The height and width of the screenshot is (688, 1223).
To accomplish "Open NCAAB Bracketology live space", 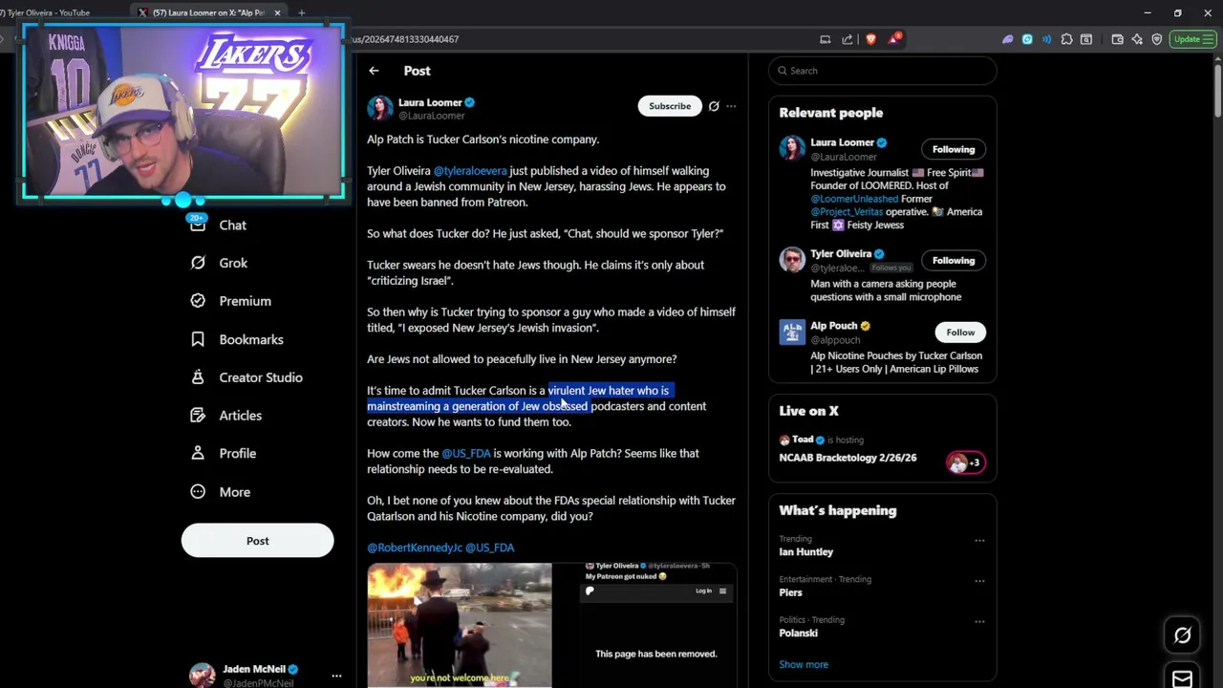I will tap(848, 458).
